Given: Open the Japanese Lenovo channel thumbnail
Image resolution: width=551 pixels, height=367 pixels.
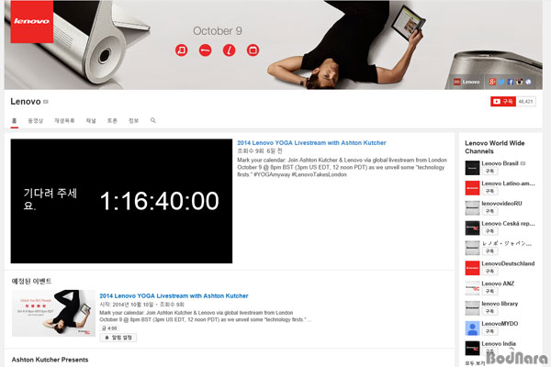Looking at the screenshot, I should [472, 248].
